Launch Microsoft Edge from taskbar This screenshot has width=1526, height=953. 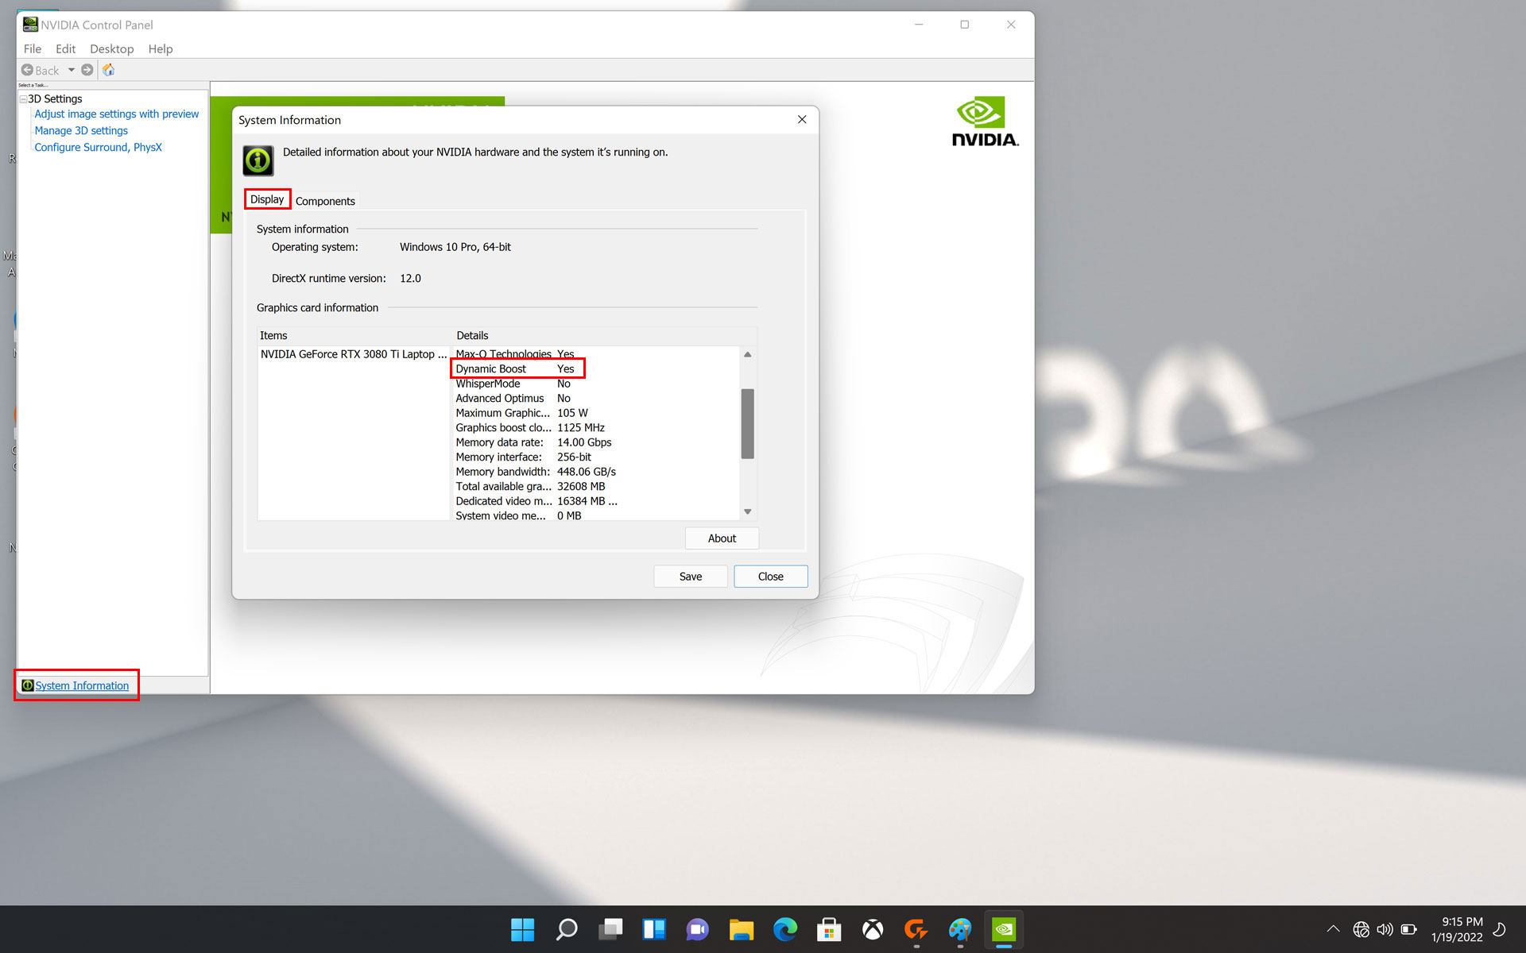[x=785, y=929]
